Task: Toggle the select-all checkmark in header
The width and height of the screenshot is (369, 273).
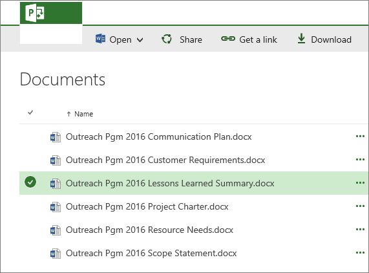Action: (x=30, y=113)
